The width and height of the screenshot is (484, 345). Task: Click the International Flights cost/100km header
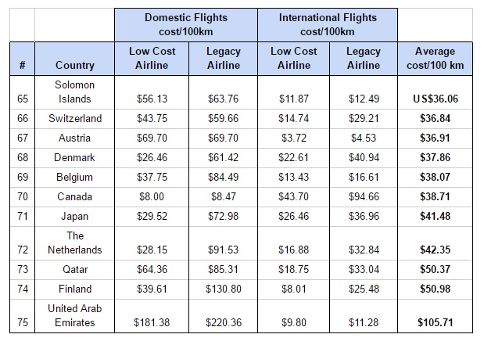click(327, 24)
